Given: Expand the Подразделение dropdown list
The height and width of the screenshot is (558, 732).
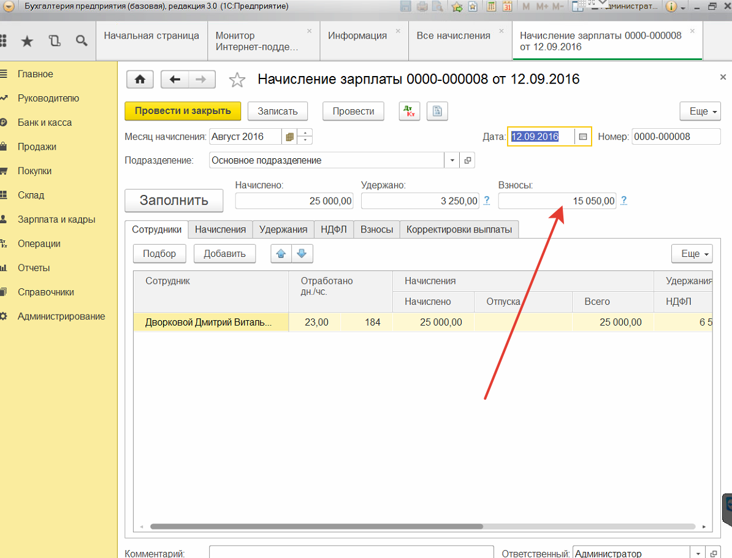Looking at the screenshot, I should 452,161.
